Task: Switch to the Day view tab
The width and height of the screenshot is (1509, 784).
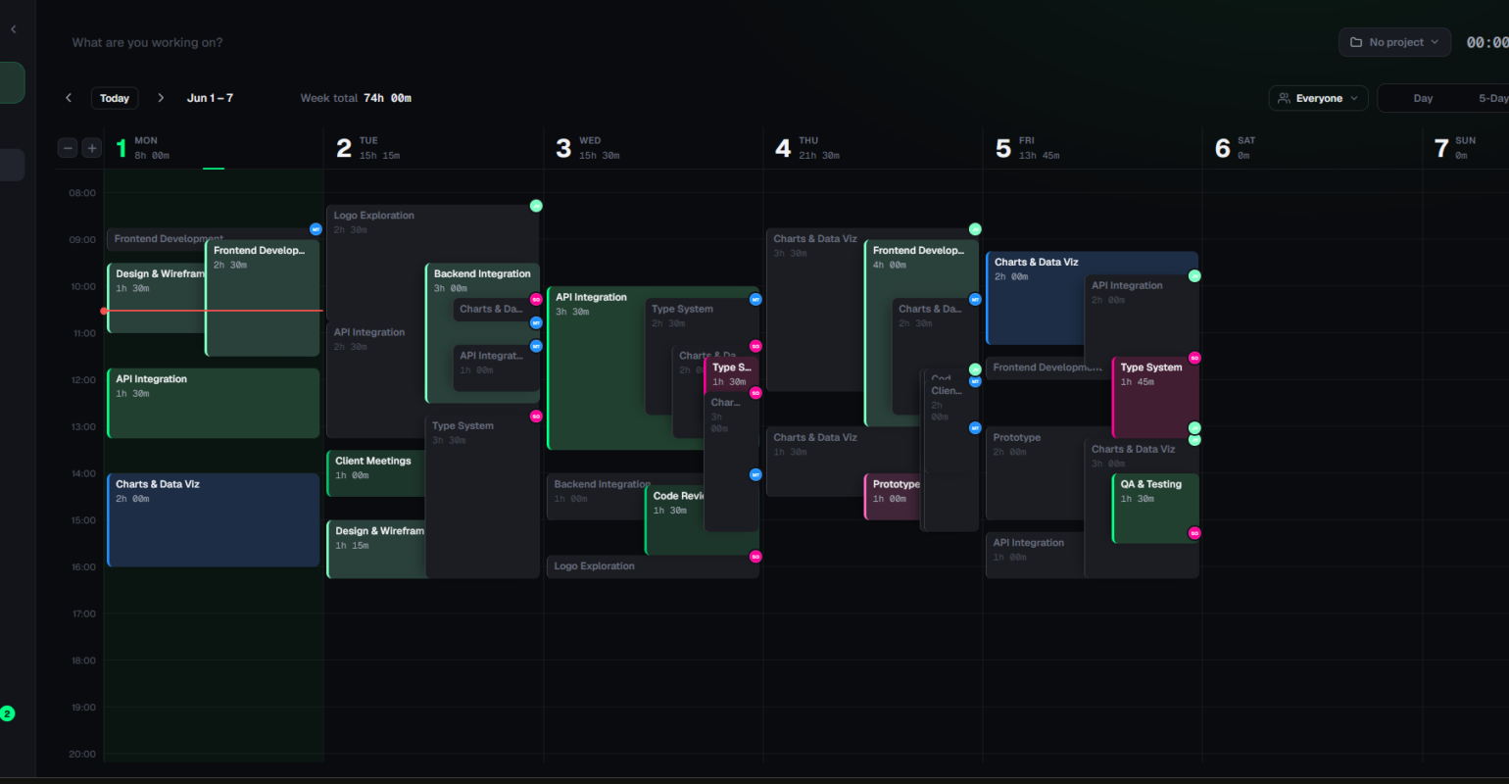Action: pyautogui.click(x=1423, y=98)
